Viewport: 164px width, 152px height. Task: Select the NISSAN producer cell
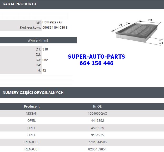coord(32,114)
